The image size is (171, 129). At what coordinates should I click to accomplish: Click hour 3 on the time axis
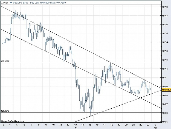tap(3, 125)
